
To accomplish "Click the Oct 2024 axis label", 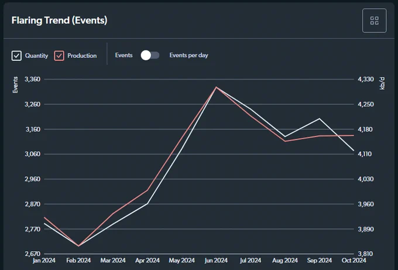I will click(354, 261).
